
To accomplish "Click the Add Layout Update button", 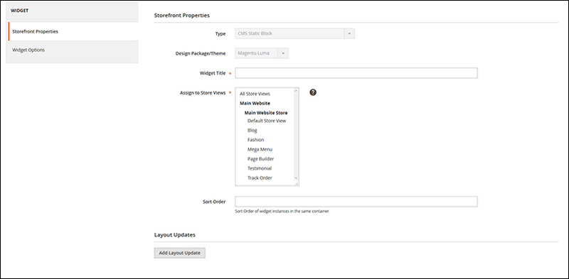I will pos(180,253).
